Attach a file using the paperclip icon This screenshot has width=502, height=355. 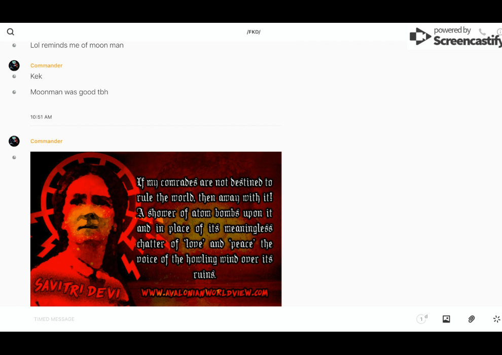(x=472, y=319)
